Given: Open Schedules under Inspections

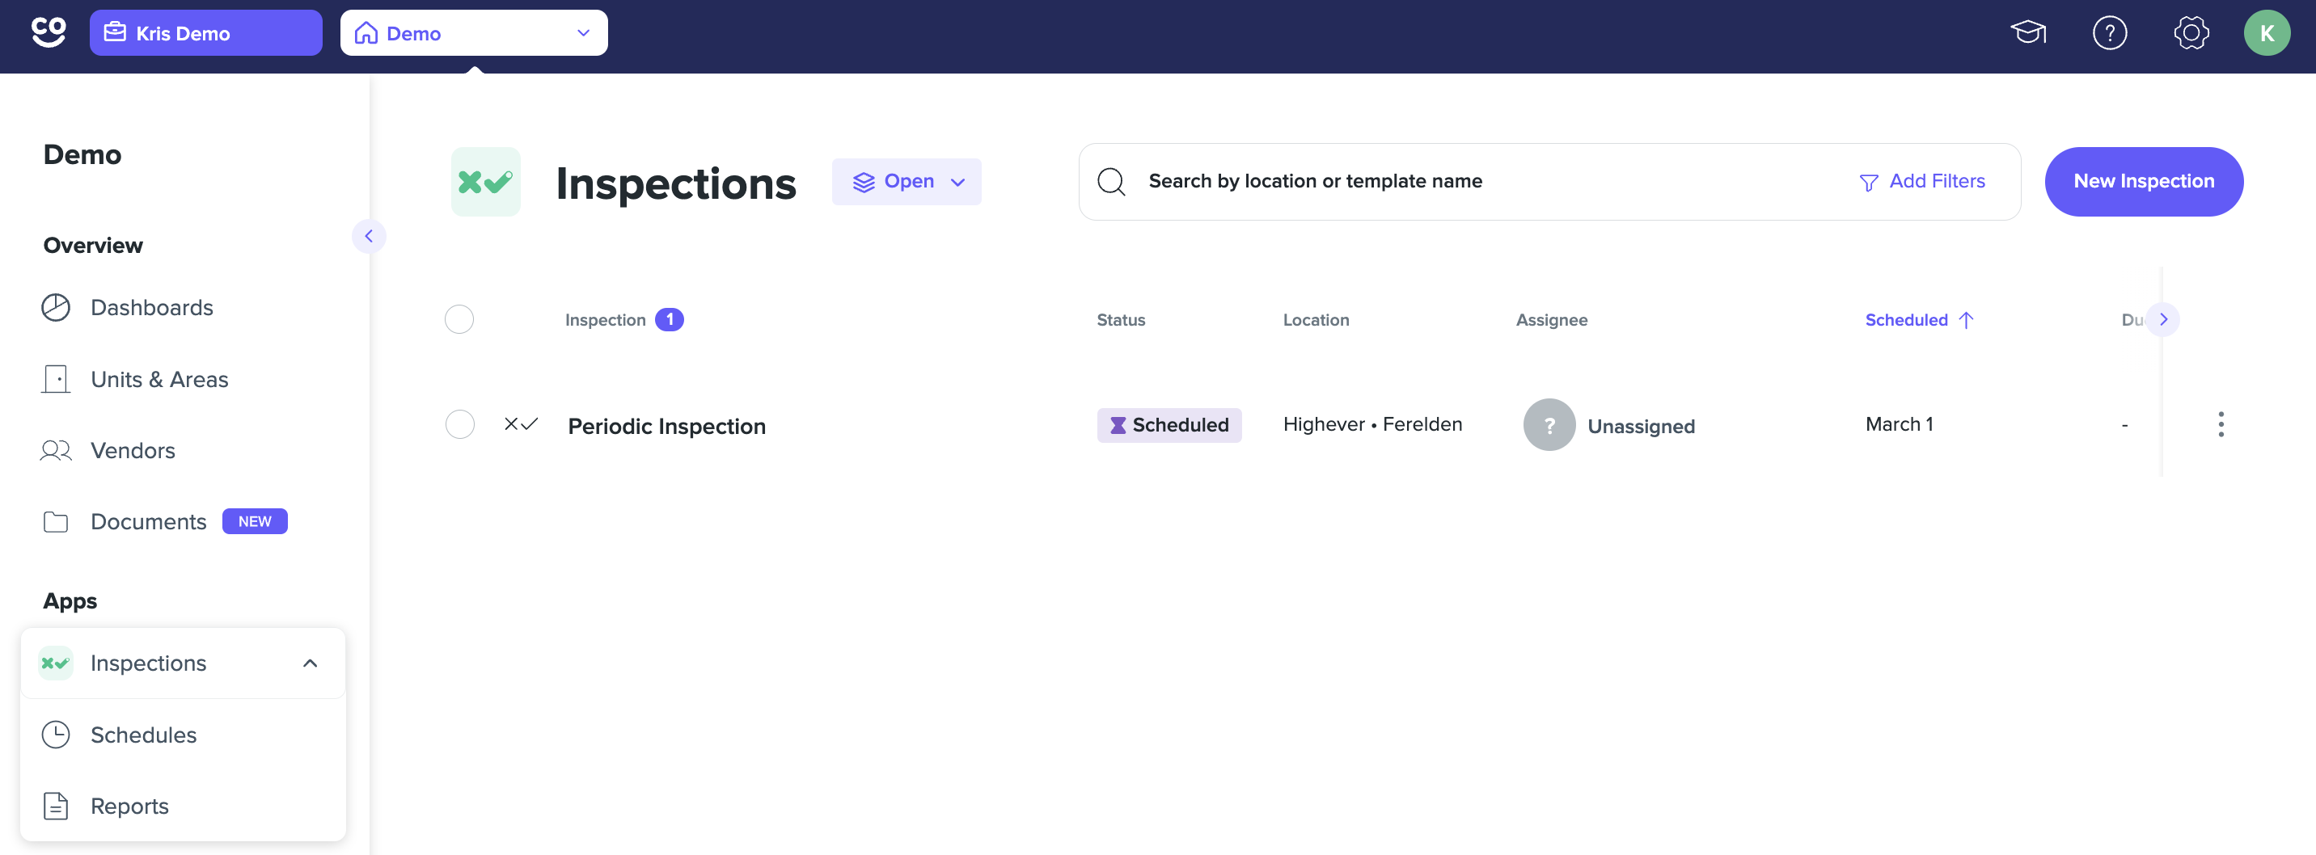Looking at the screenshot, I should [143, 735].
